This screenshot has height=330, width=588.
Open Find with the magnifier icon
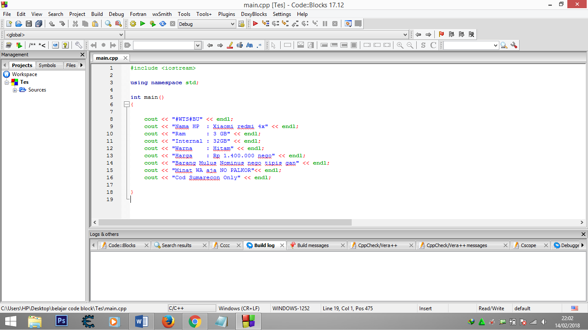[108, 24]
